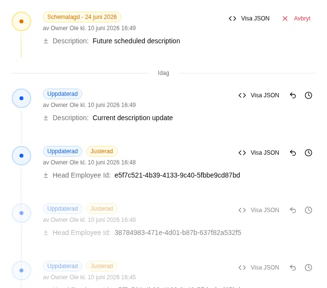327x288 pixels.
Task: Click timeline marker for 38784983 entry
Action: pyautogui.click(x=21, y=213)
